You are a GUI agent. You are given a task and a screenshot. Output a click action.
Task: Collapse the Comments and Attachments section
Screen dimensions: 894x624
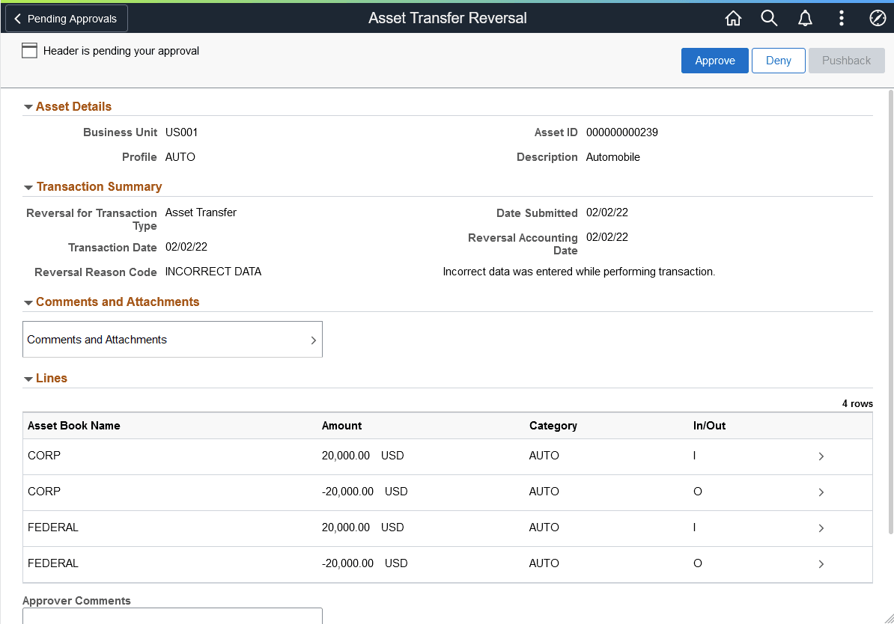28,302
